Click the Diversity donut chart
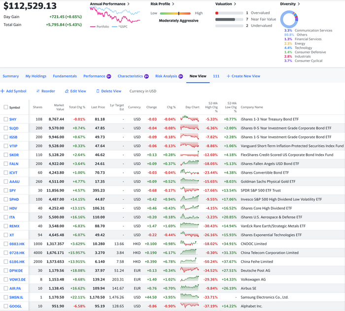The height and width of the screenshot is (311, 345). click(x=289, y=19)
